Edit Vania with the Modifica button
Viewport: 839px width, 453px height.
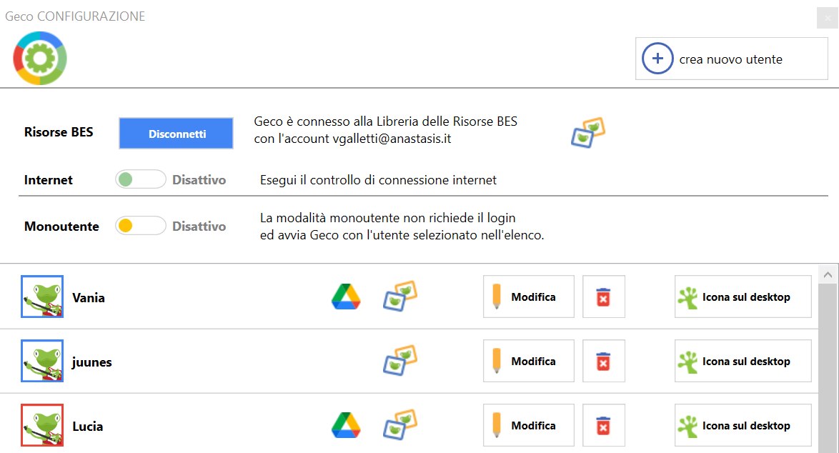[x=529, y=297]
